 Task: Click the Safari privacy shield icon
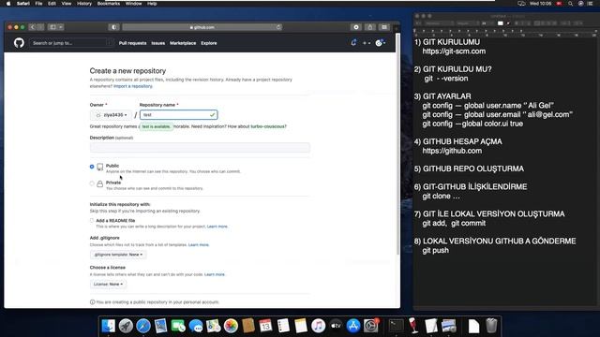[113, 27]
